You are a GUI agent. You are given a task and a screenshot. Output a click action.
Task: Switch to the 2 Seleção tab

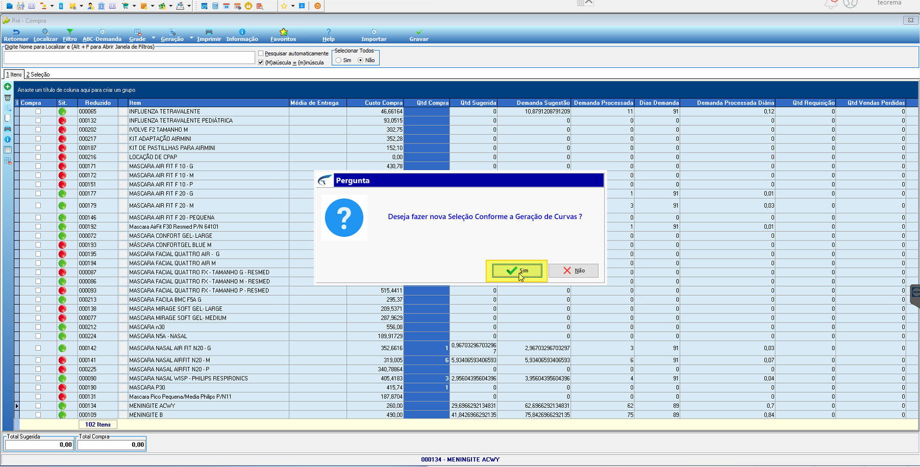coord(38,75)
